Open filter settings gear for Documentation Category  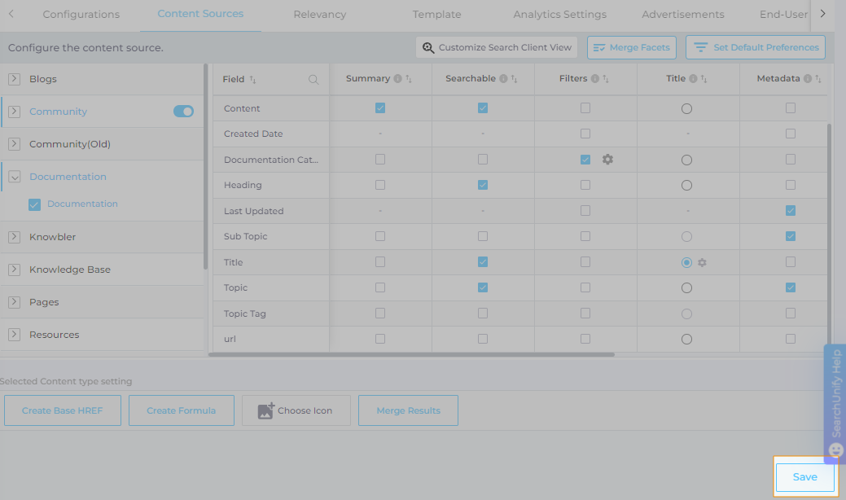[607, 160]
